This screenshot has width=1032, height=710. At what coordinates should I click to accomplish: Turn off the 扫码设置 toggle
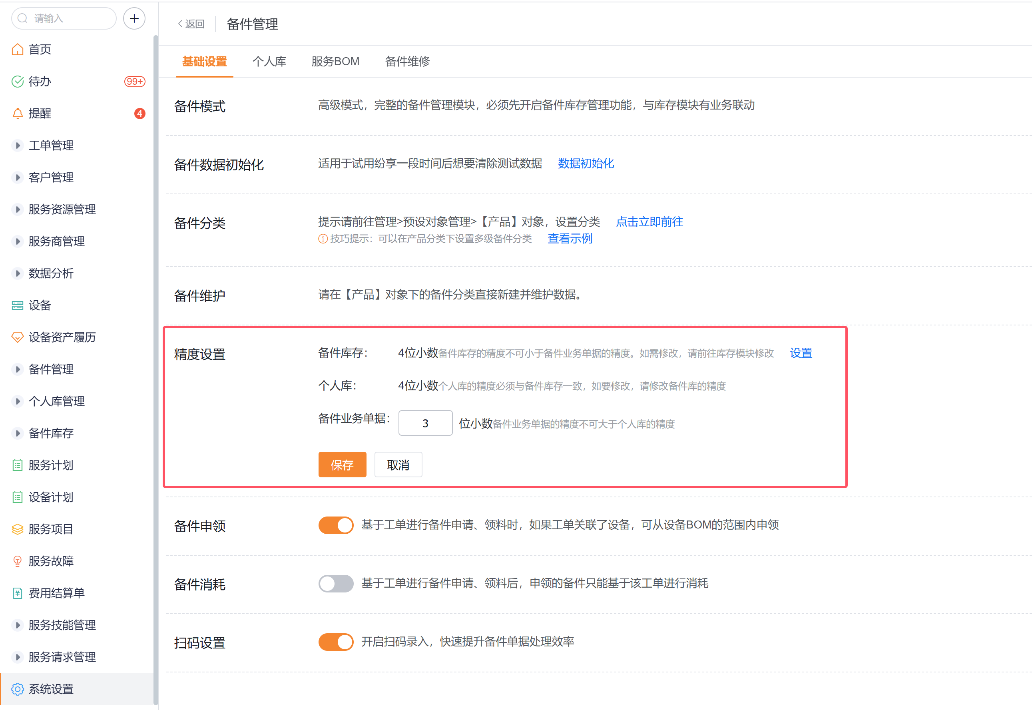point(336,642)
